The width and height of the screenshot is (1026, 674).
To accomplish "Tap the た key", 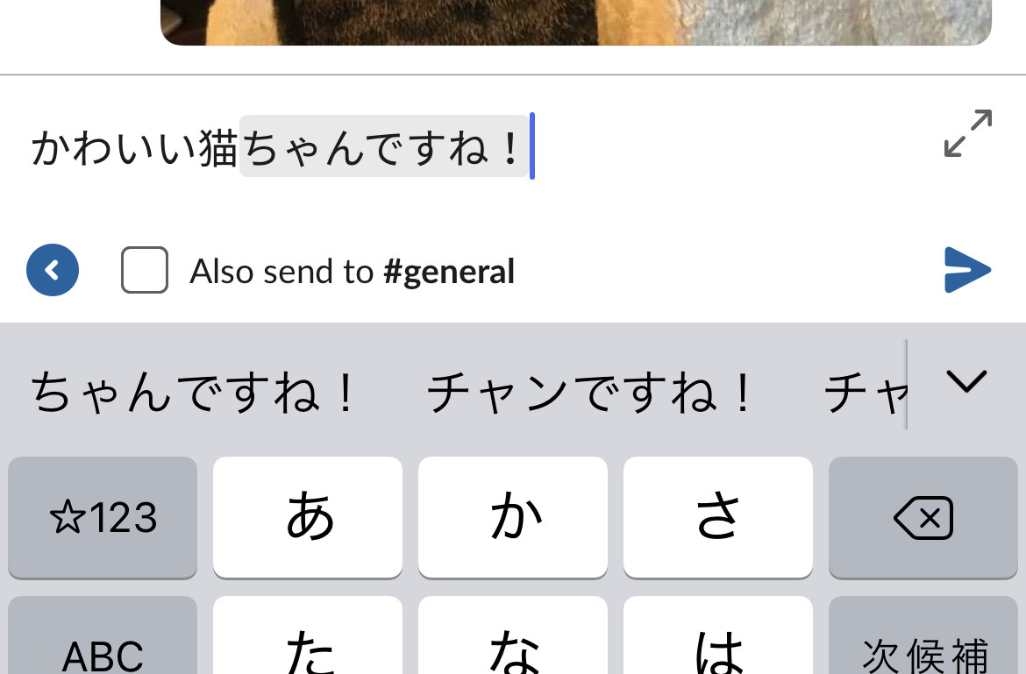I will click(308, 635).
